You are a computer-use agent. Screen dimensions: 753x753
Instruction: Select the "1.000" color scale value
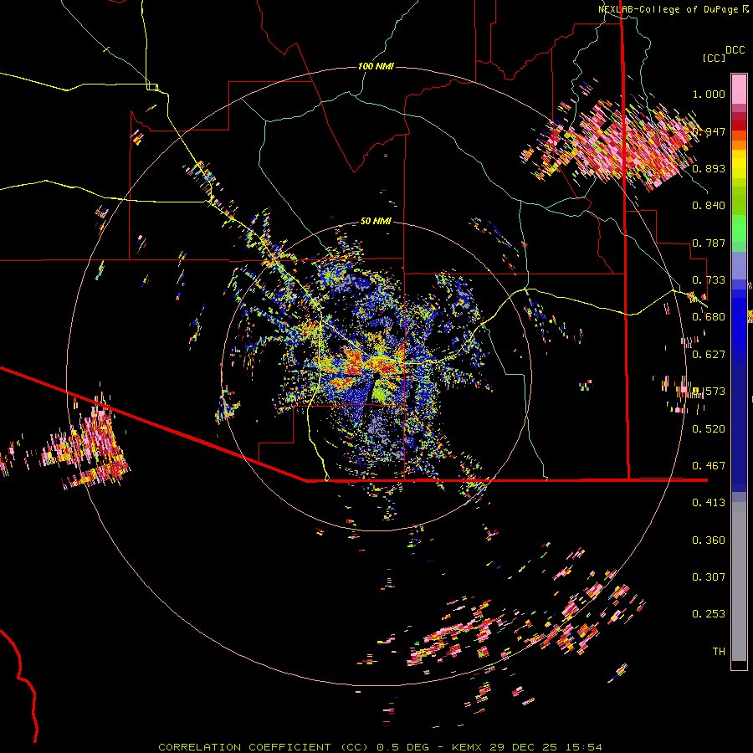click(x=709, y=94)
